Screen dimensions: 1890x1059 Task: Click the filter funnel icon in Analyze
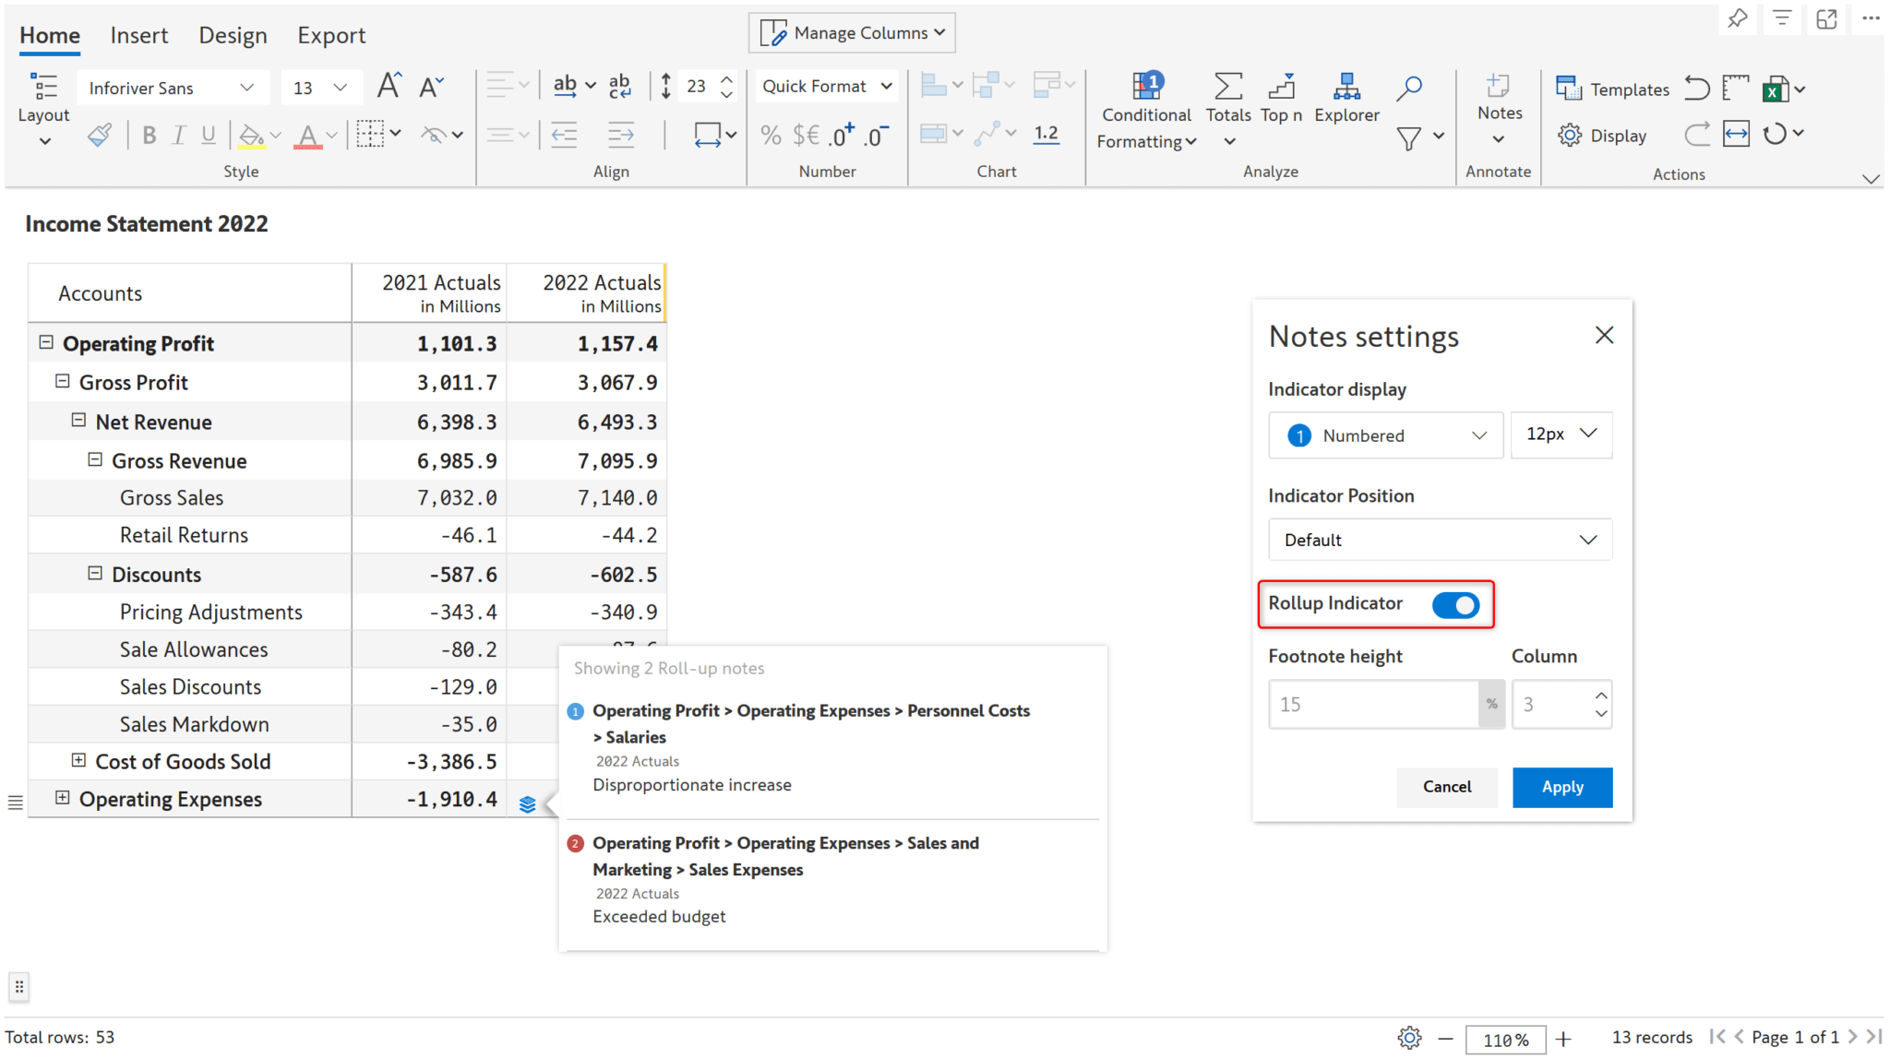click(x=1410, y=138)
